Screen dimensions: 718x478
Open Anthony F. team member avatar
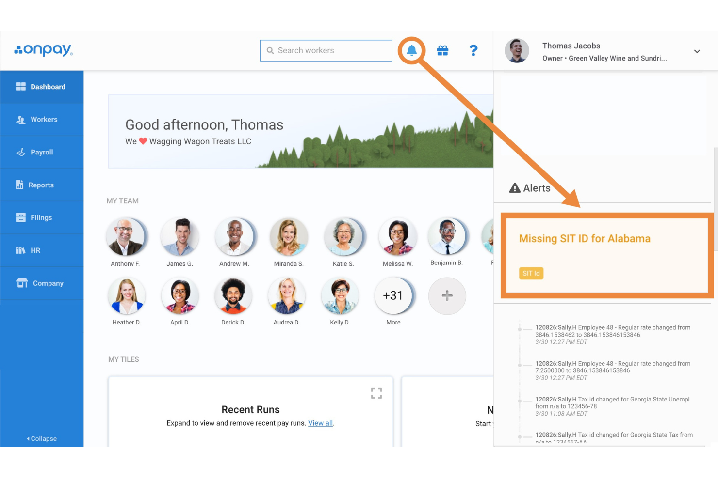[125, 236]
